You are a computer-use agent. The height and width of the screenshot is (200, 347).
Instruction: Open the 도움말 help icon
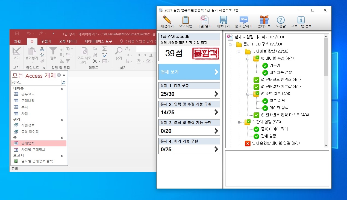click(281, 20)
